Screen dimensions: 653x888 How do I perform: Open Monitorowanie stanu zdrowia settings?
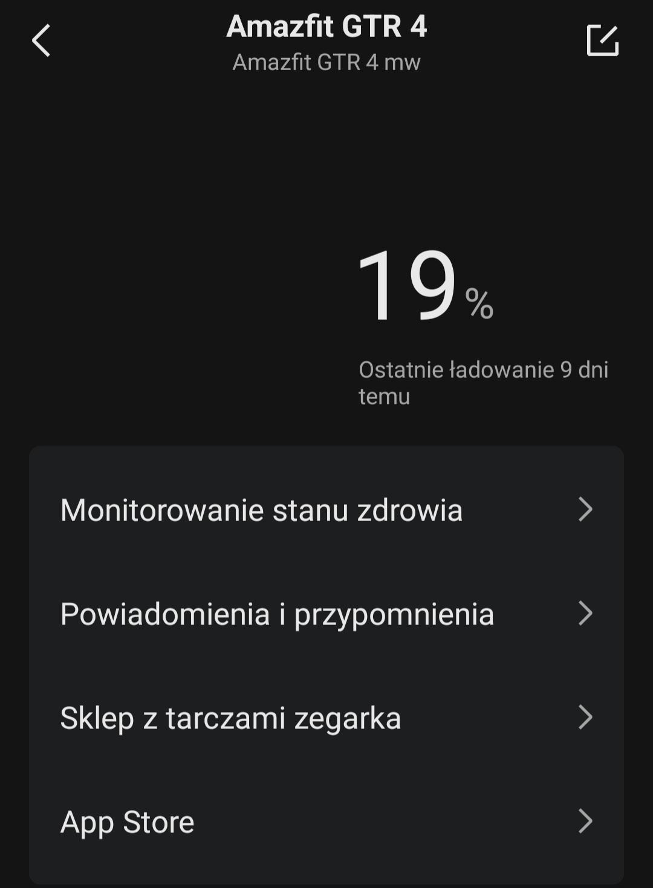(x=261, y=510)
